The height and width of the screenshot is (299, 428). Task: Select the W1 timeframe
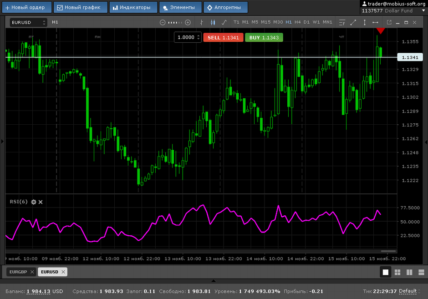click(316, 22)
